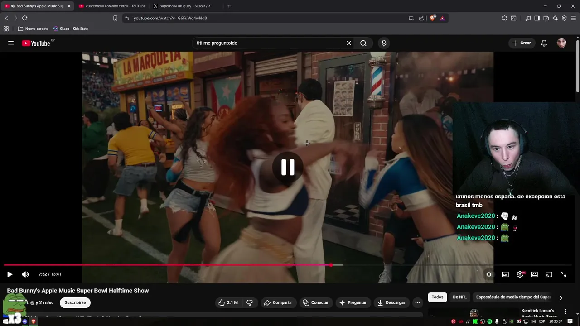Select the De NFL filter chip
580x326 pixels.
(x=459, y=297)
